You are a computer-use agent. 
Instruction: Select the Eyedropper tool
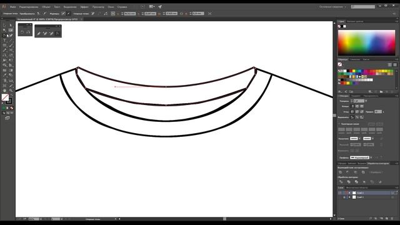[x=4, y=75]
